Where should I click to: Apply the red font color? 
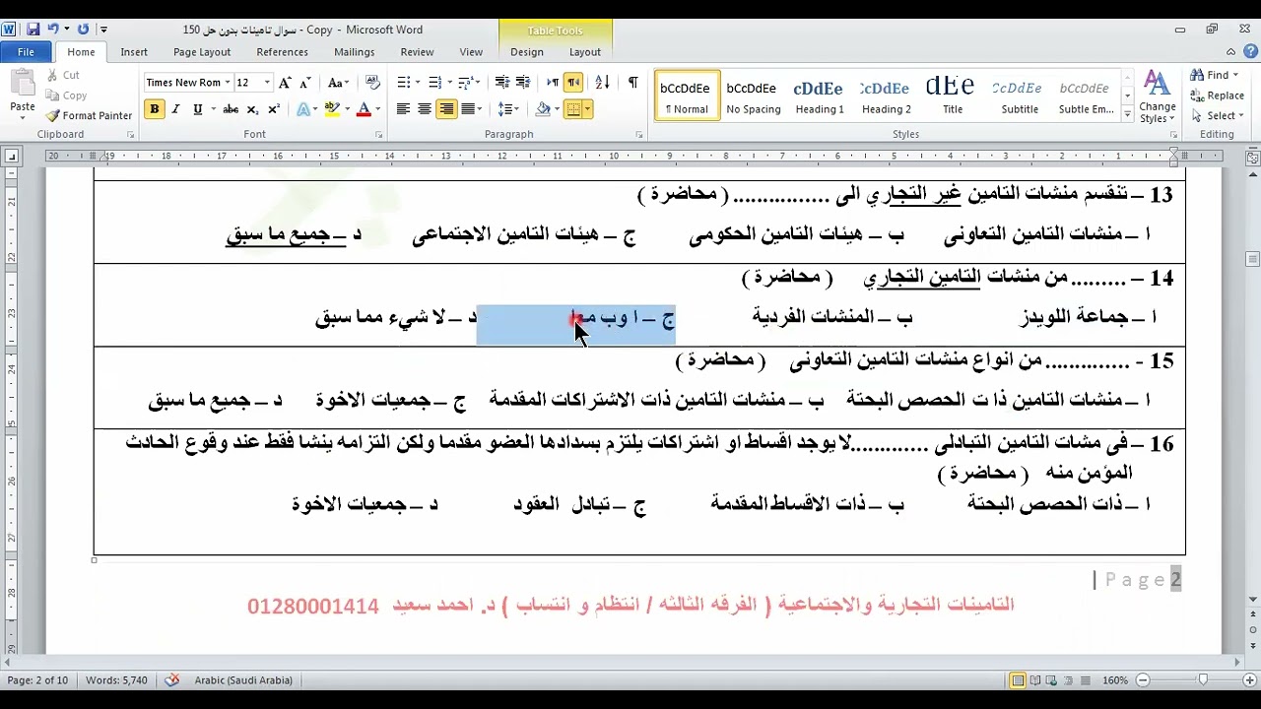pyautogui.click(x=364, y=109)
